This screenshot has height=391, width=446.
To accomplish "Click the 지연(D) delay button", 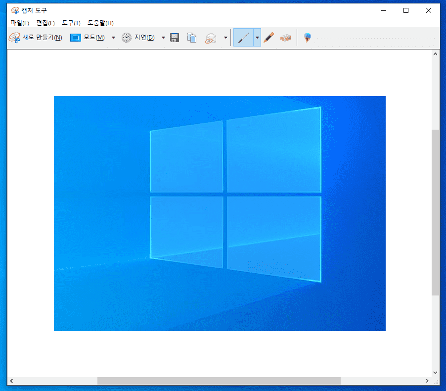I will click(x=138, y=37).
